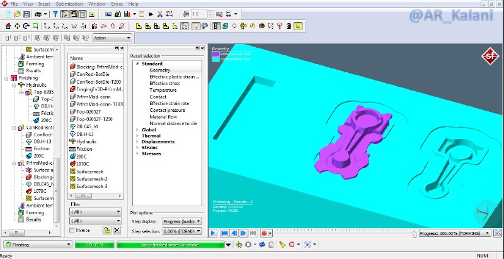Step forward one result increment

click(x=243, y=233)
